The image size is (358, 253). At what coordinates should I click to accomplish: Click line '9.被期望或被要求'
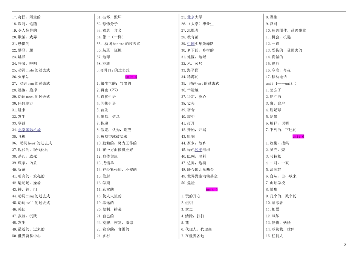[x=112, y=136]
